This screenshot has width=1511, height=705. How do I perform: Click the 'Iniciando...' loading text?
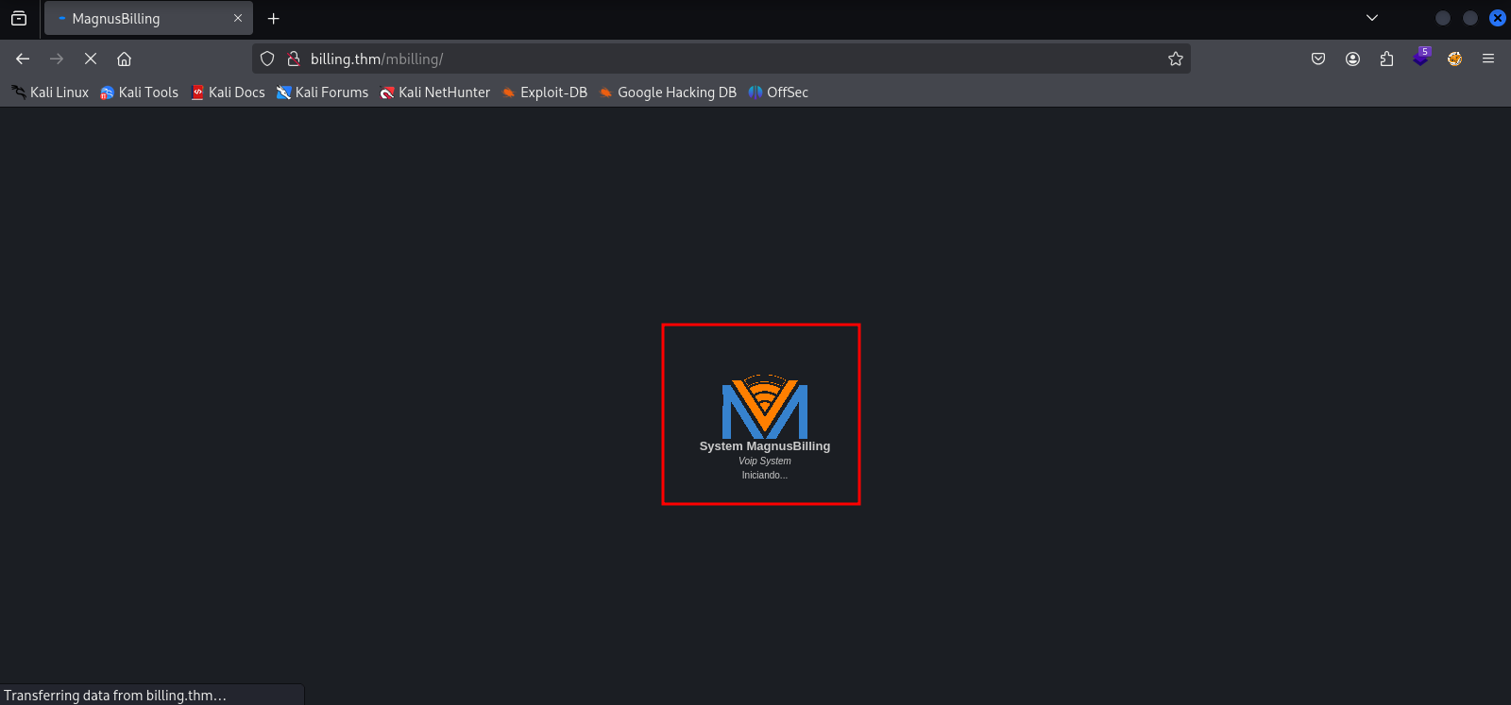click(x=765, y=476)
